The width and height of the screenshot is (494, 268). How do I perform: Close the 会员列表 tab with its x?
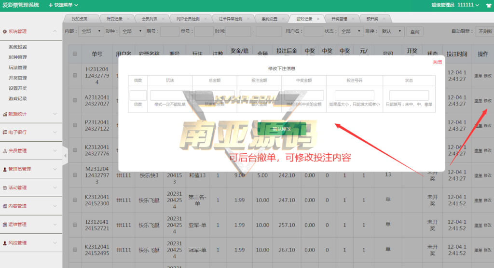pyautogui.click(x=164, y=19)
